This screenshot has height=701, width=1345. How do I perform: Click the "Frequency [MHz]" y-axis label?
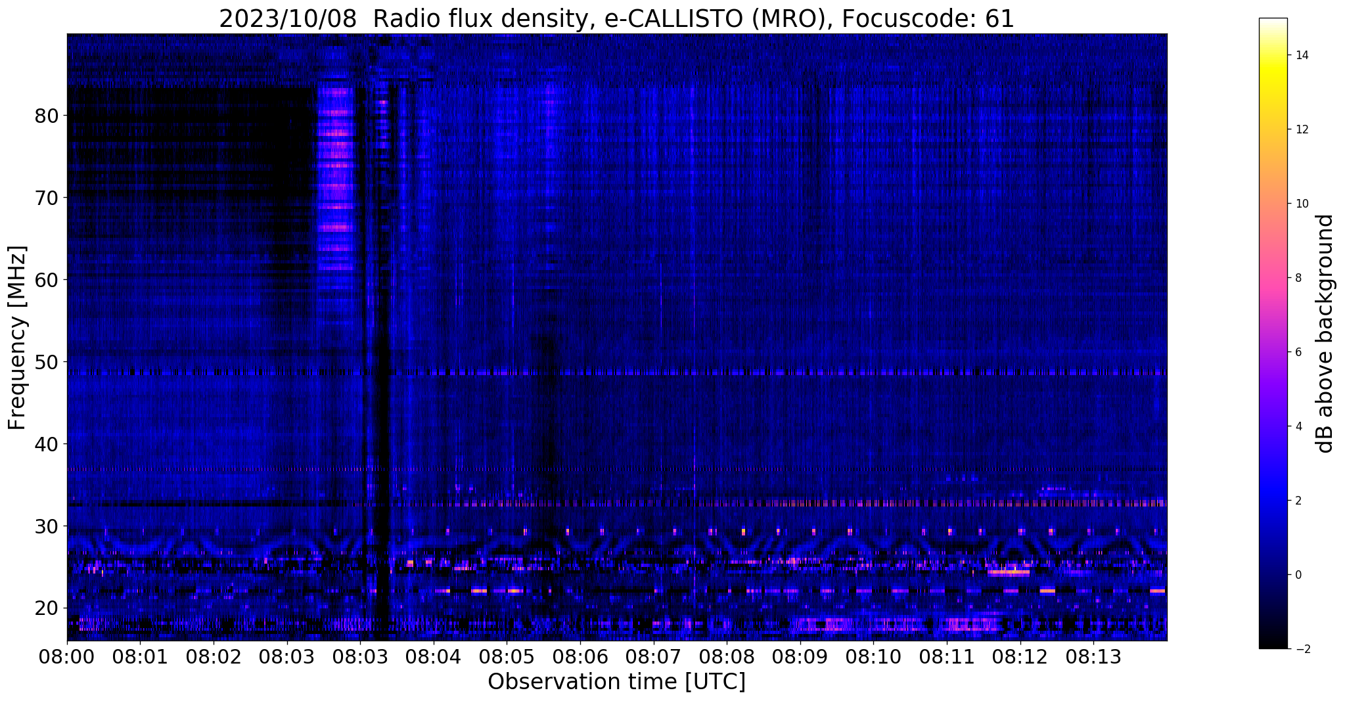18,338
